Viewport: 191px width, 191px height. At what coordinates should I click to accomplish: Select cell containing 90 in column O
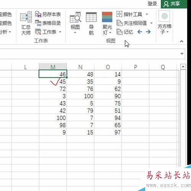(108, 95)
